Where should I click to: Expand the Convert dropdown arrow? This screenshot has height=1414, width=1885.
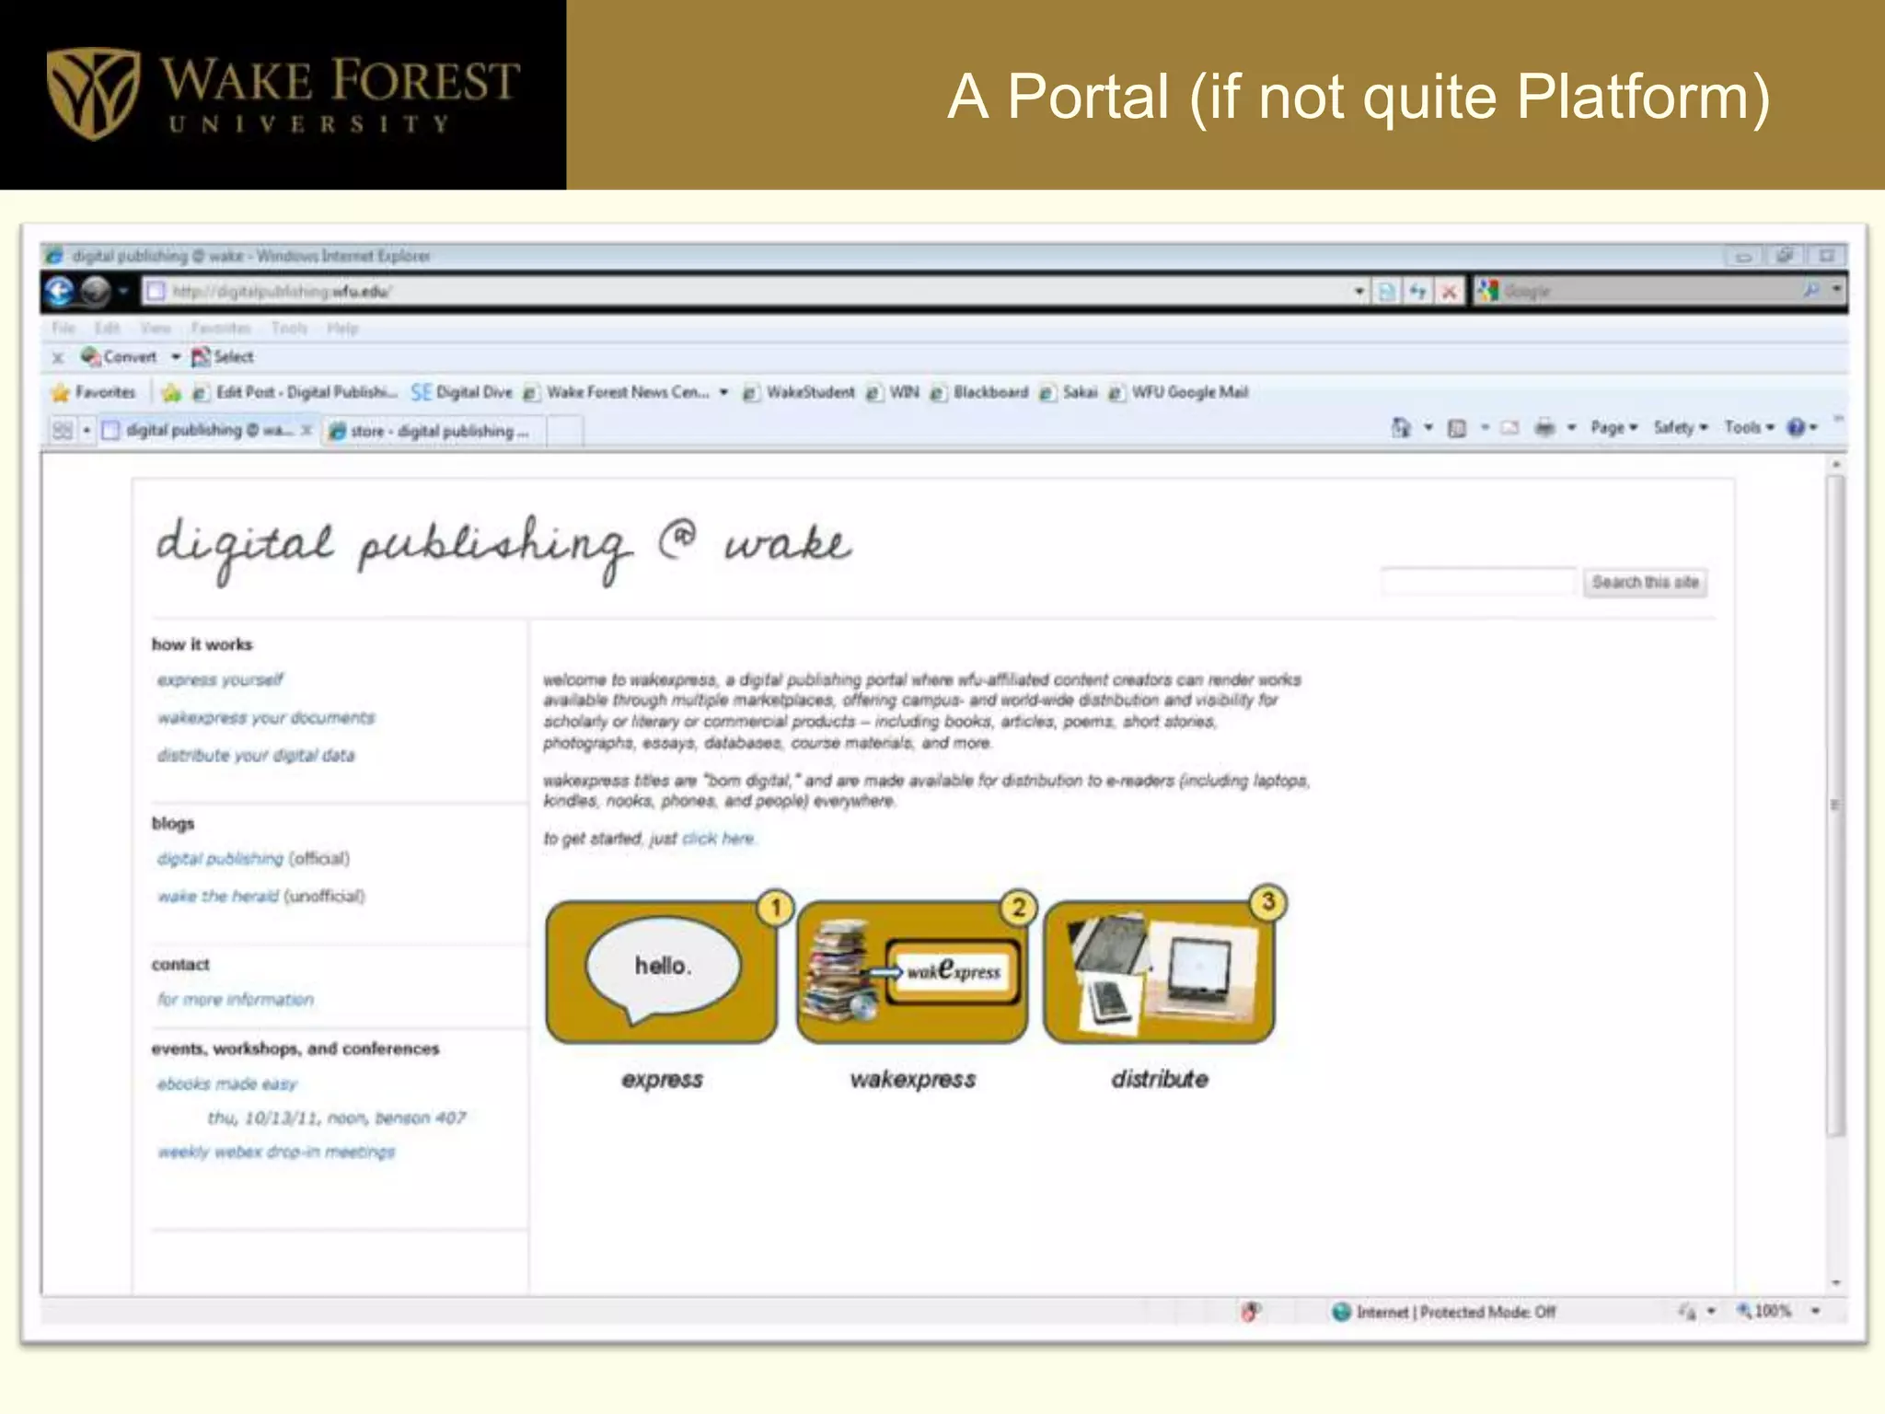pyautogui.click(x=176, y=357)
